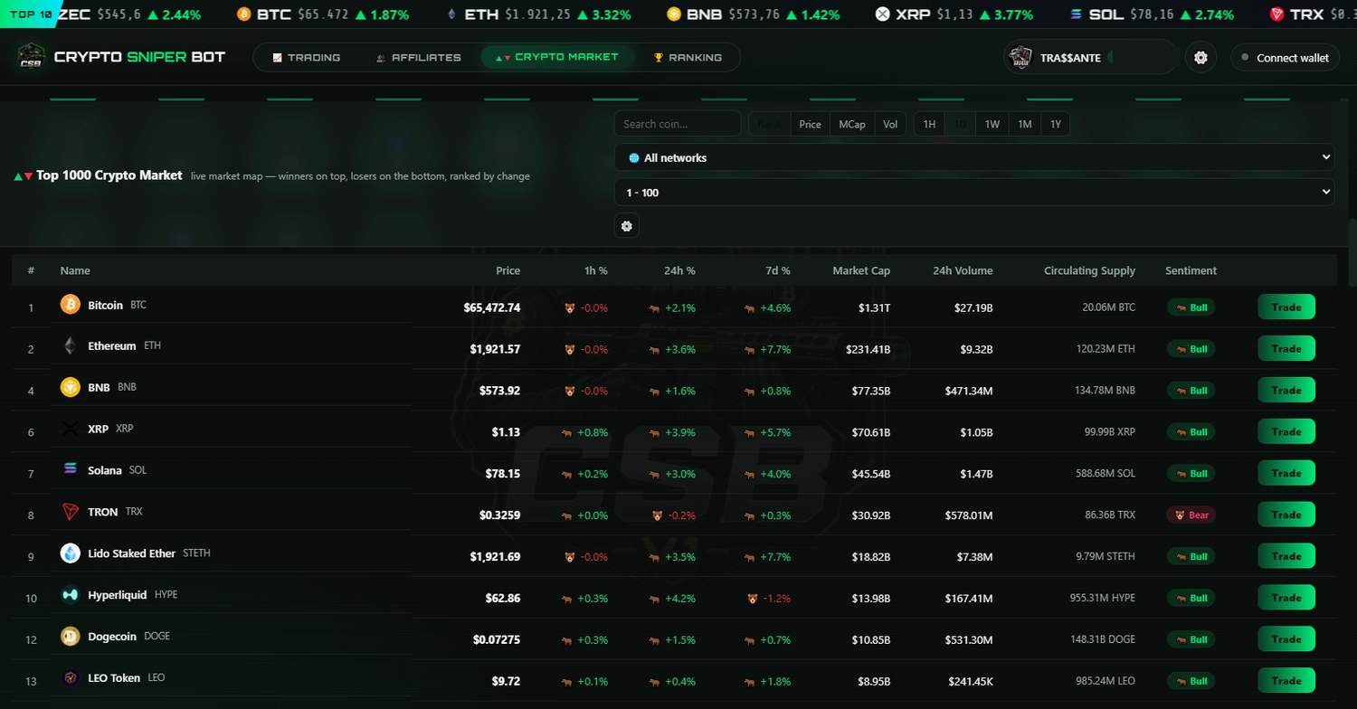Click the TRX ticker icon in top bar
1357x709 pixels.
click(x=1277, y=14)
